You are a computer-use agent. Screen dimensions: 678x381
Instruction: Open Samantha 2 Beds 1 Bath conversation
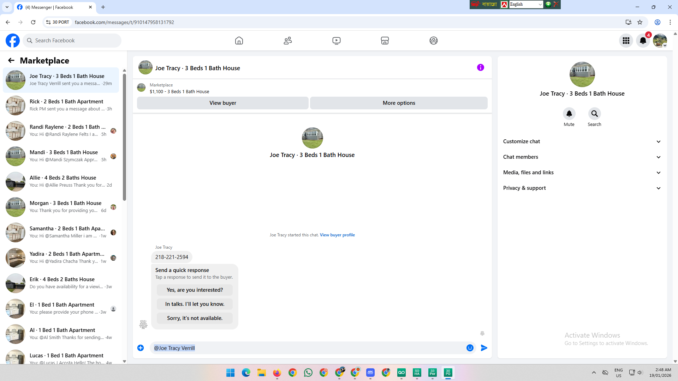(61, 232)
